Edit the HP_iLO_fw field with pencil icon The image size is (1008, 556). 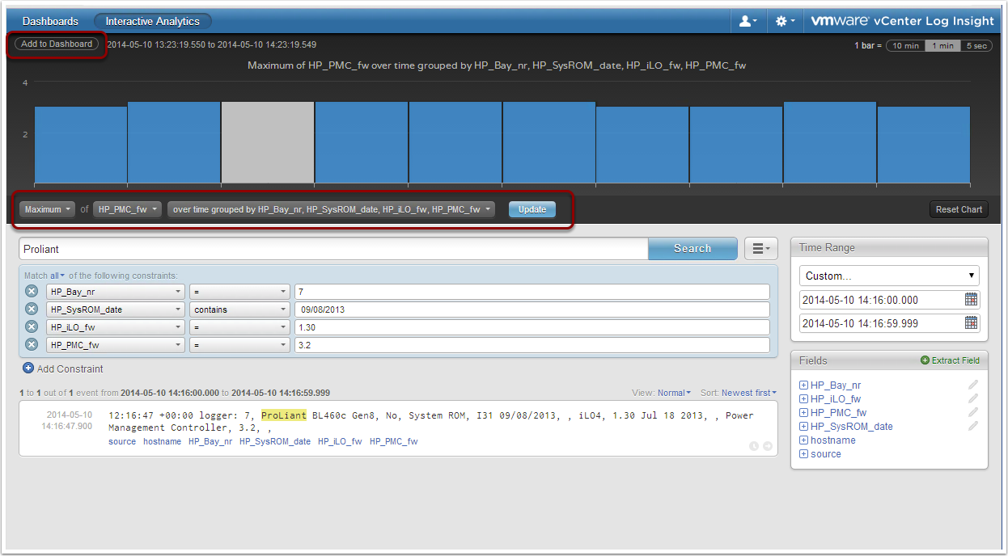pyautogui.click(x=973, y=398)
